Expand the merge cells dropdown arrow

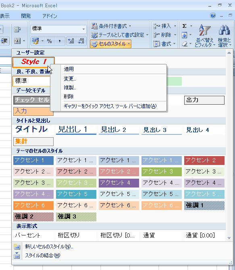pos(24,41)
